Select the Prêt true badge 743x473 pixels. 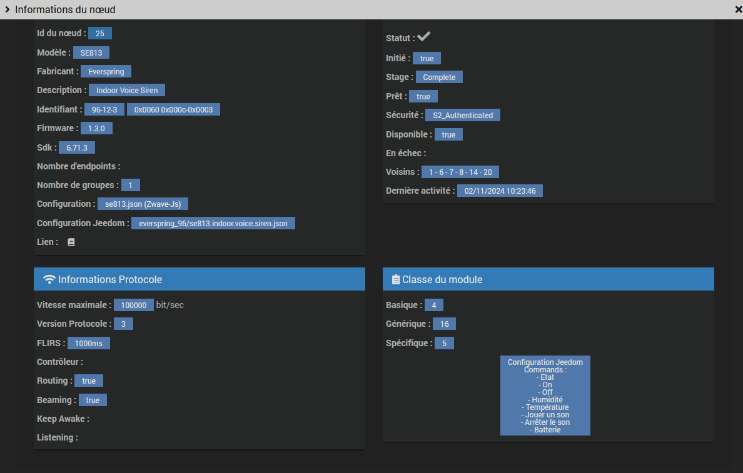423,97
